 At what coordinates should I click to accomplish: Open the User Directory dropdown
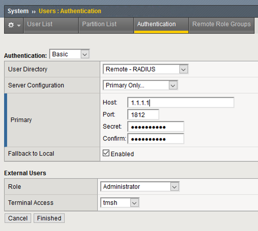pyautogui.click(x=145, y=69)
